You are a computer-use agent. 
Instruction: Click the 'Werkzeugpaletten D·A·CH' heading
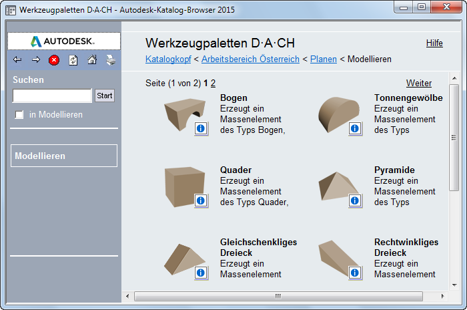[220, 43]
